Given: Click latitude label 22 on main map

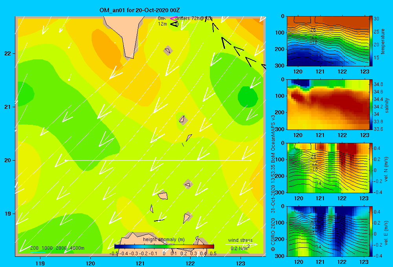Looking at the screenshot, I should coord(8,54).
